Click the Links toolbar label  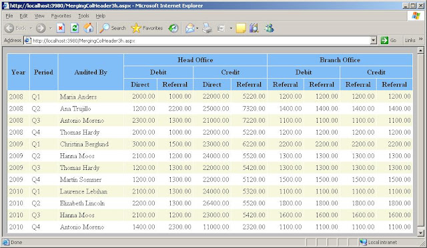tap(410, 40)
